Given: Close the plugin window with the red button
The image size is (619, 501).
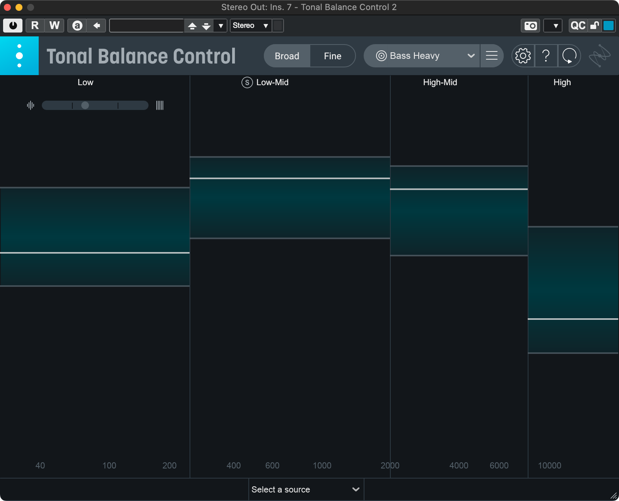Looking at the screenshot, I should (x=7, y=7).
